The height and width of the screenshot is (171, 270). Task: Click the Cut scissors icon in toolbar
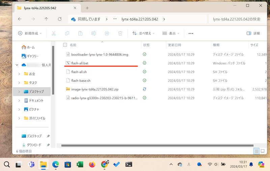(x=53, y=33)
